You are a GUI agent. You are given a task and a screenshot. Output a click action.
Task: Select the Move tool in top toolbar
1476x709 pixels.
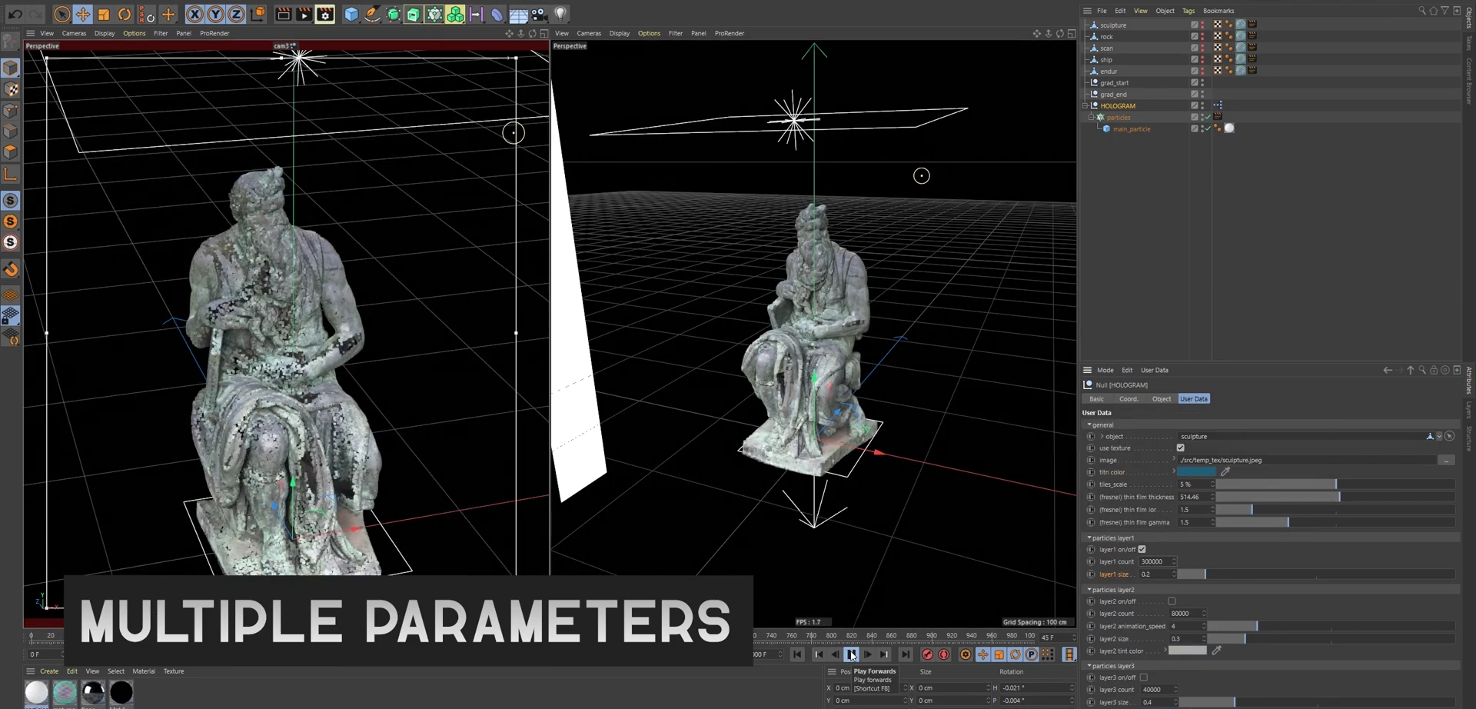[x=82, y=14]
